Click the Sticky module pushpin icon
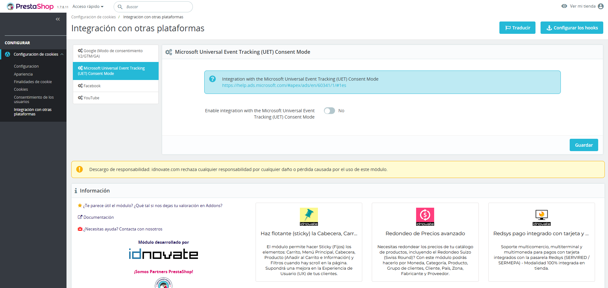Screen dimensions: 608x288 pyautogui.click(x=309, y=217)
